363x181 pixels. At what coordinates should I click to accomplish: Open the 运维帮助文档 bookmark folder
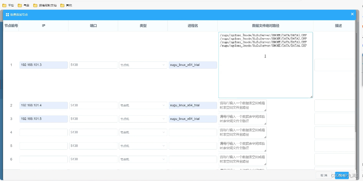point(45,5)
